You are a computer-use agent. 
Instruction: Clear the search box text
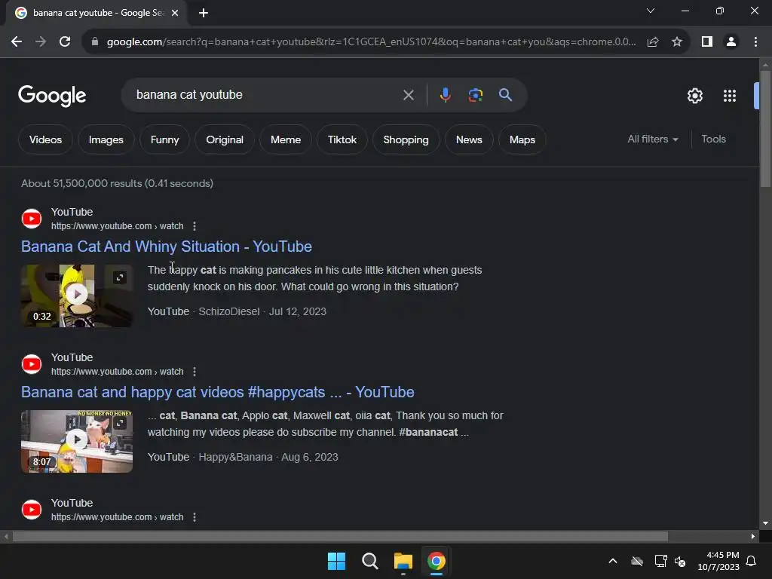coord(408,95)
